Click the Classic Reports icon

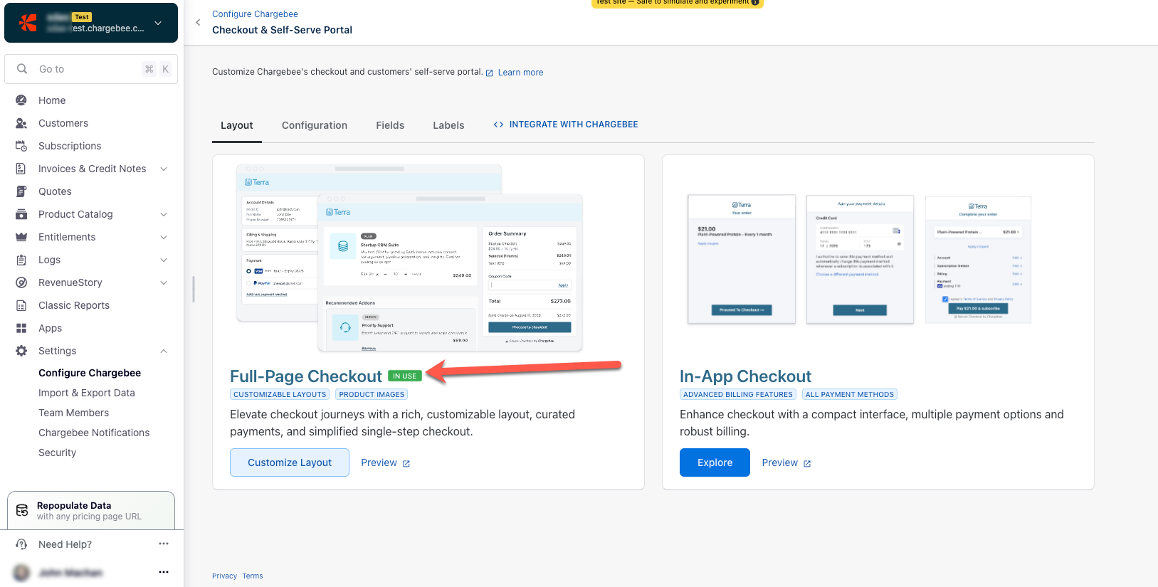coord(21,305)
